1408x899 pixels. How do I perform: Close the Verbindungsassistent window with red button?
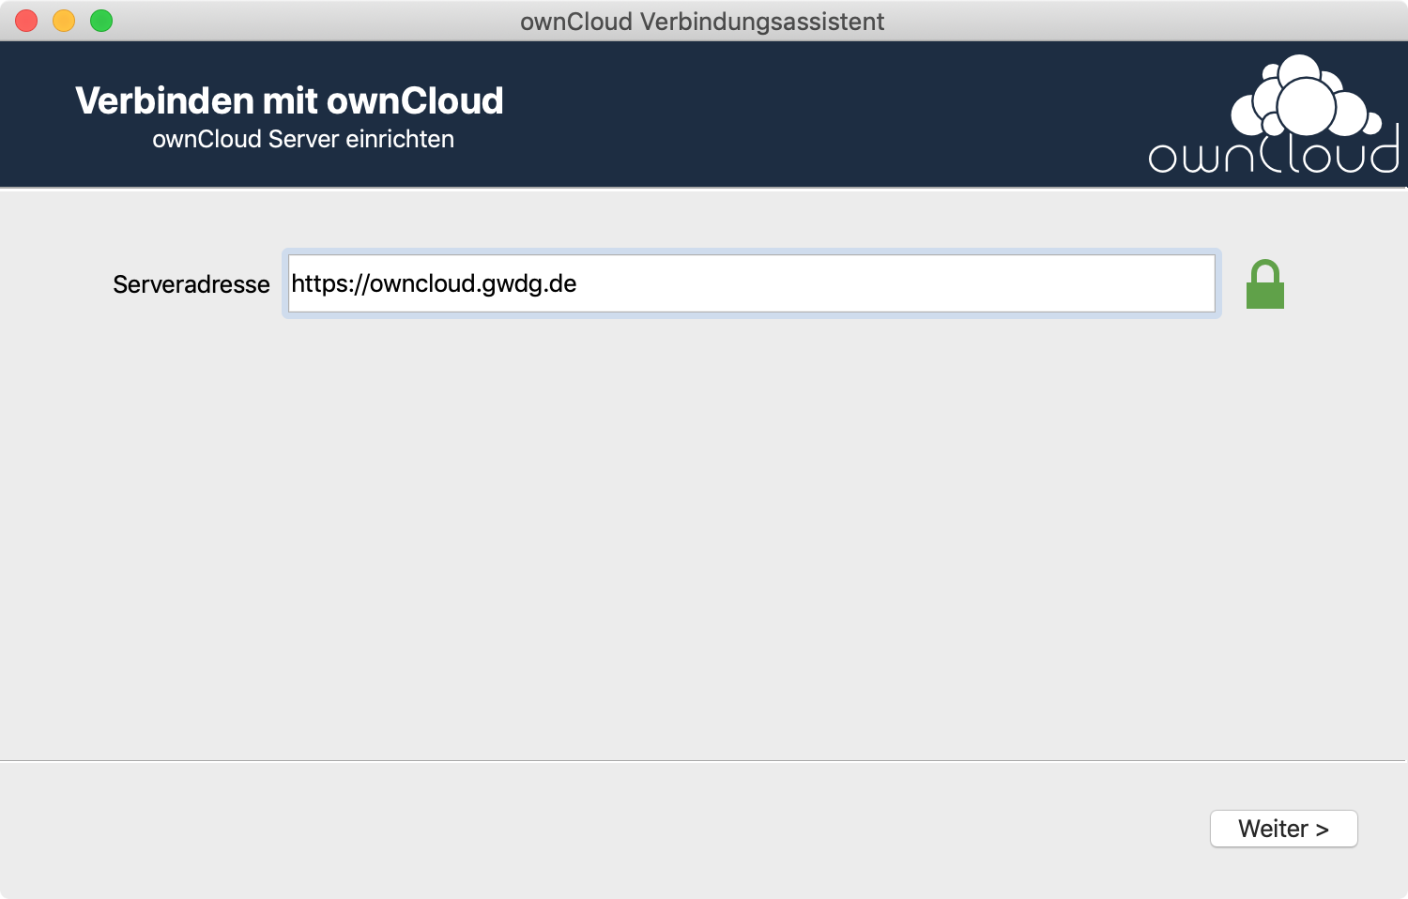[26, 21]
